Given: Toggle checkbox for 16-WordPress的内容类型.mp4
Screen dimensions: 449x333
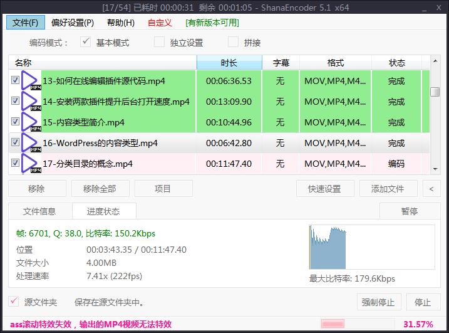Looking at the screenshot, I should [x=15, y=143].
